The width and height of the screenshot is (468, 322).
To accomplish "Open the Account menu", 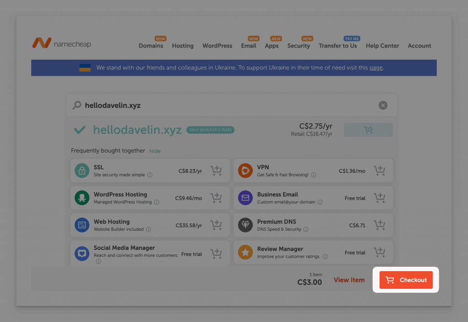I will click(x=420, y=46).
